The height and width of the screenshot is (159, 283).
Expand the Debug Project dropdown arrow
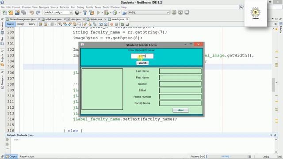pyautogui.click(x=111, y=13)
